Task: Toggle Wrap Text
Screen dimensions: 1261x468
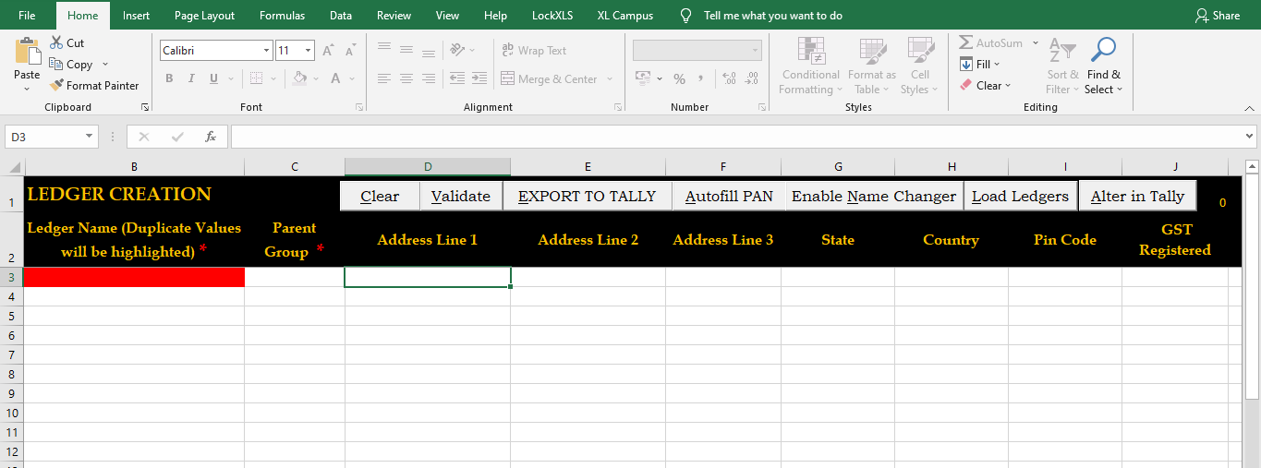Action: click(x=534, y=50)
